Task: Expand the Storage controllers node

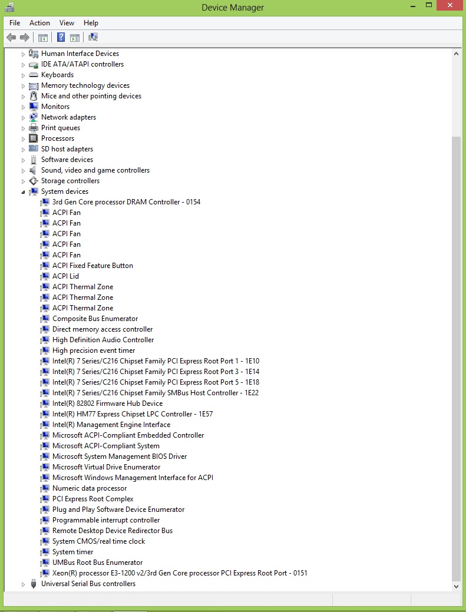Action: point(23,181)
